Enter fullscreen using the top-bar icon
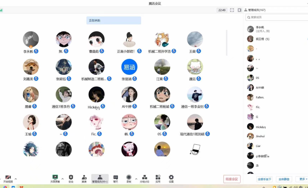The width and height of the screenshot is (308, 188). click(232, 10)
